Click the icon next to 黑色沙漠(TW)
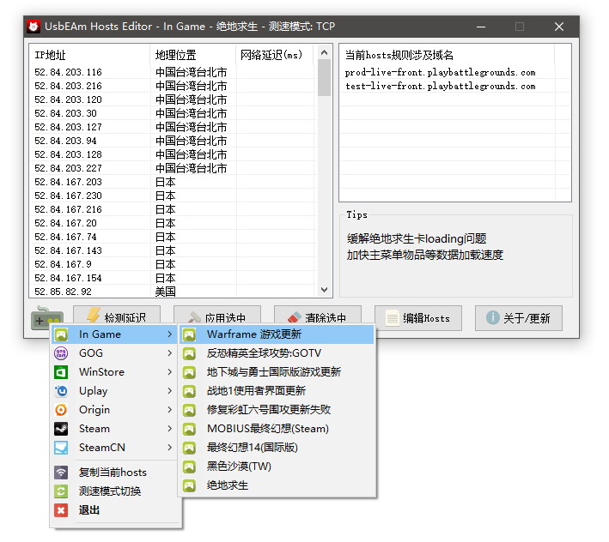The height and width of the screenshot is (542, 609). click(x=189, y=467)
